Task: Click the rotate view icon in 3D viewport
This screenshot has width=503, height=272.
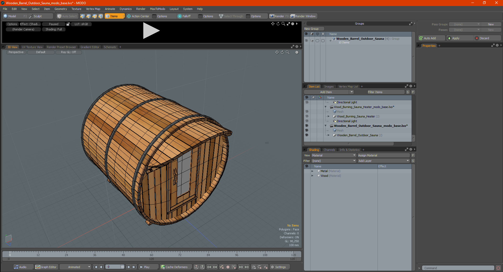Action: 282,52
